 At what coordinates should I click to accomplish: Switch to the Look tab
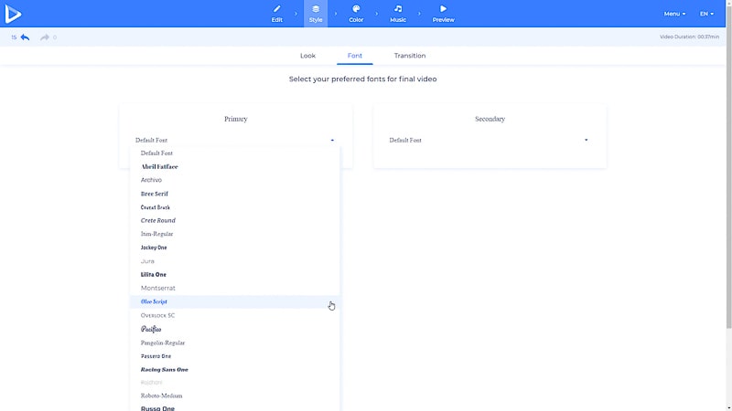307,56
